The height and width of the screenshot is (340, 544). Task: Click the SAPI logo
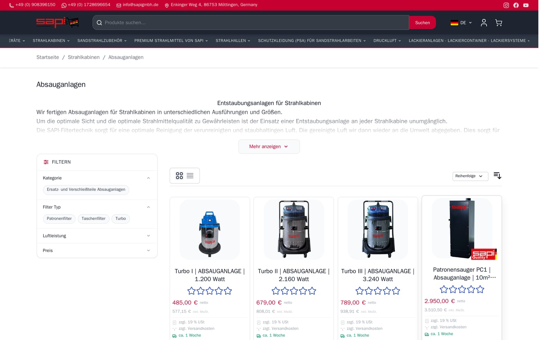tap(57, 22)
